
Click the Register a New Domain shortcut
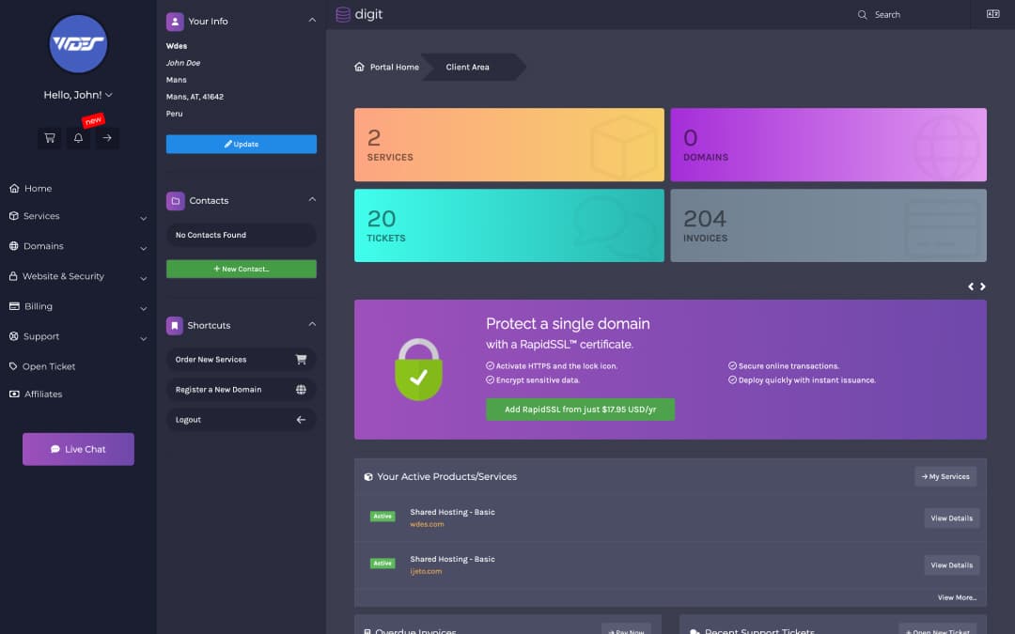tap(242, 390)
